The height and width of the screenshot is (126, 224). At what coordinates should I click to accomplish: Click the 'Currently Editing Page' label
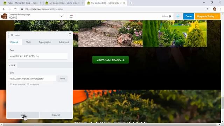click(x=19, y=14)
